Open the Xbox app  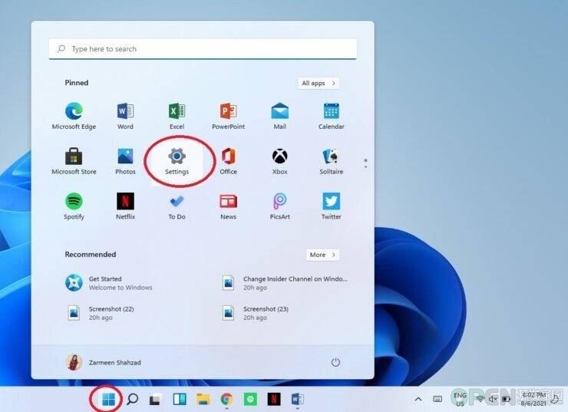279,161
